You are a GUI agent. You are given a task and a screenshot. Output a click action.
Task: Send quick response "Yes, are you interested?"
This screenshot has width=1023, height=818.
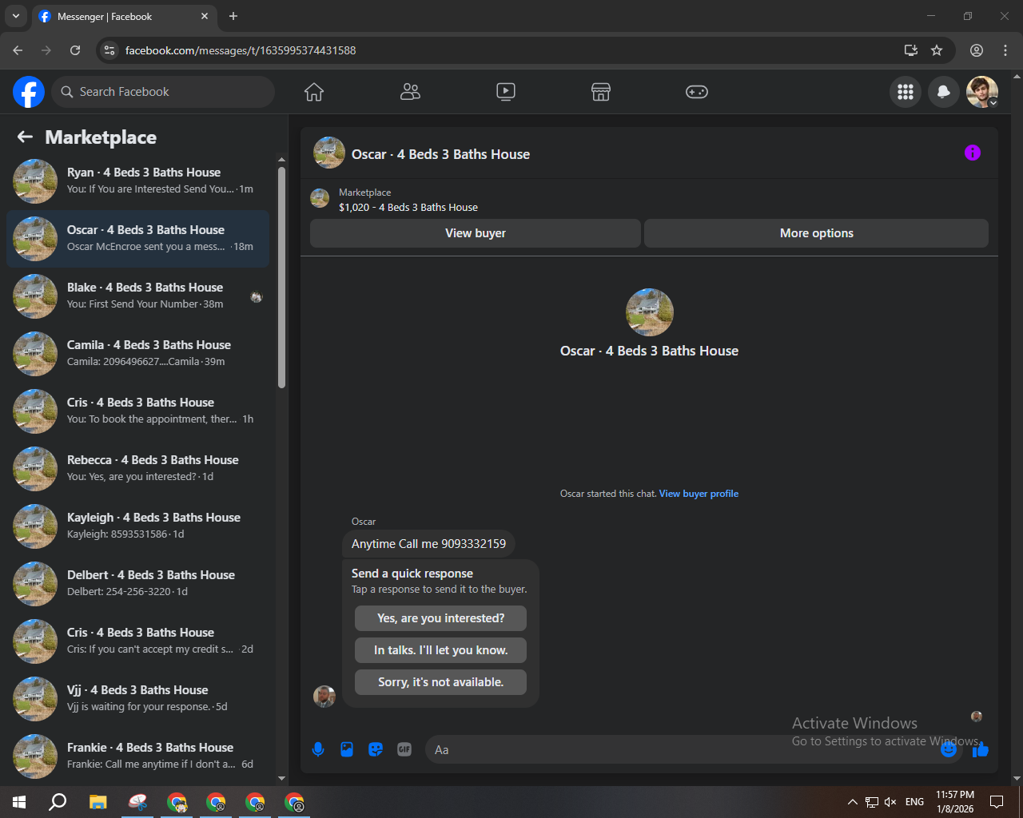(x=441, y=618)
